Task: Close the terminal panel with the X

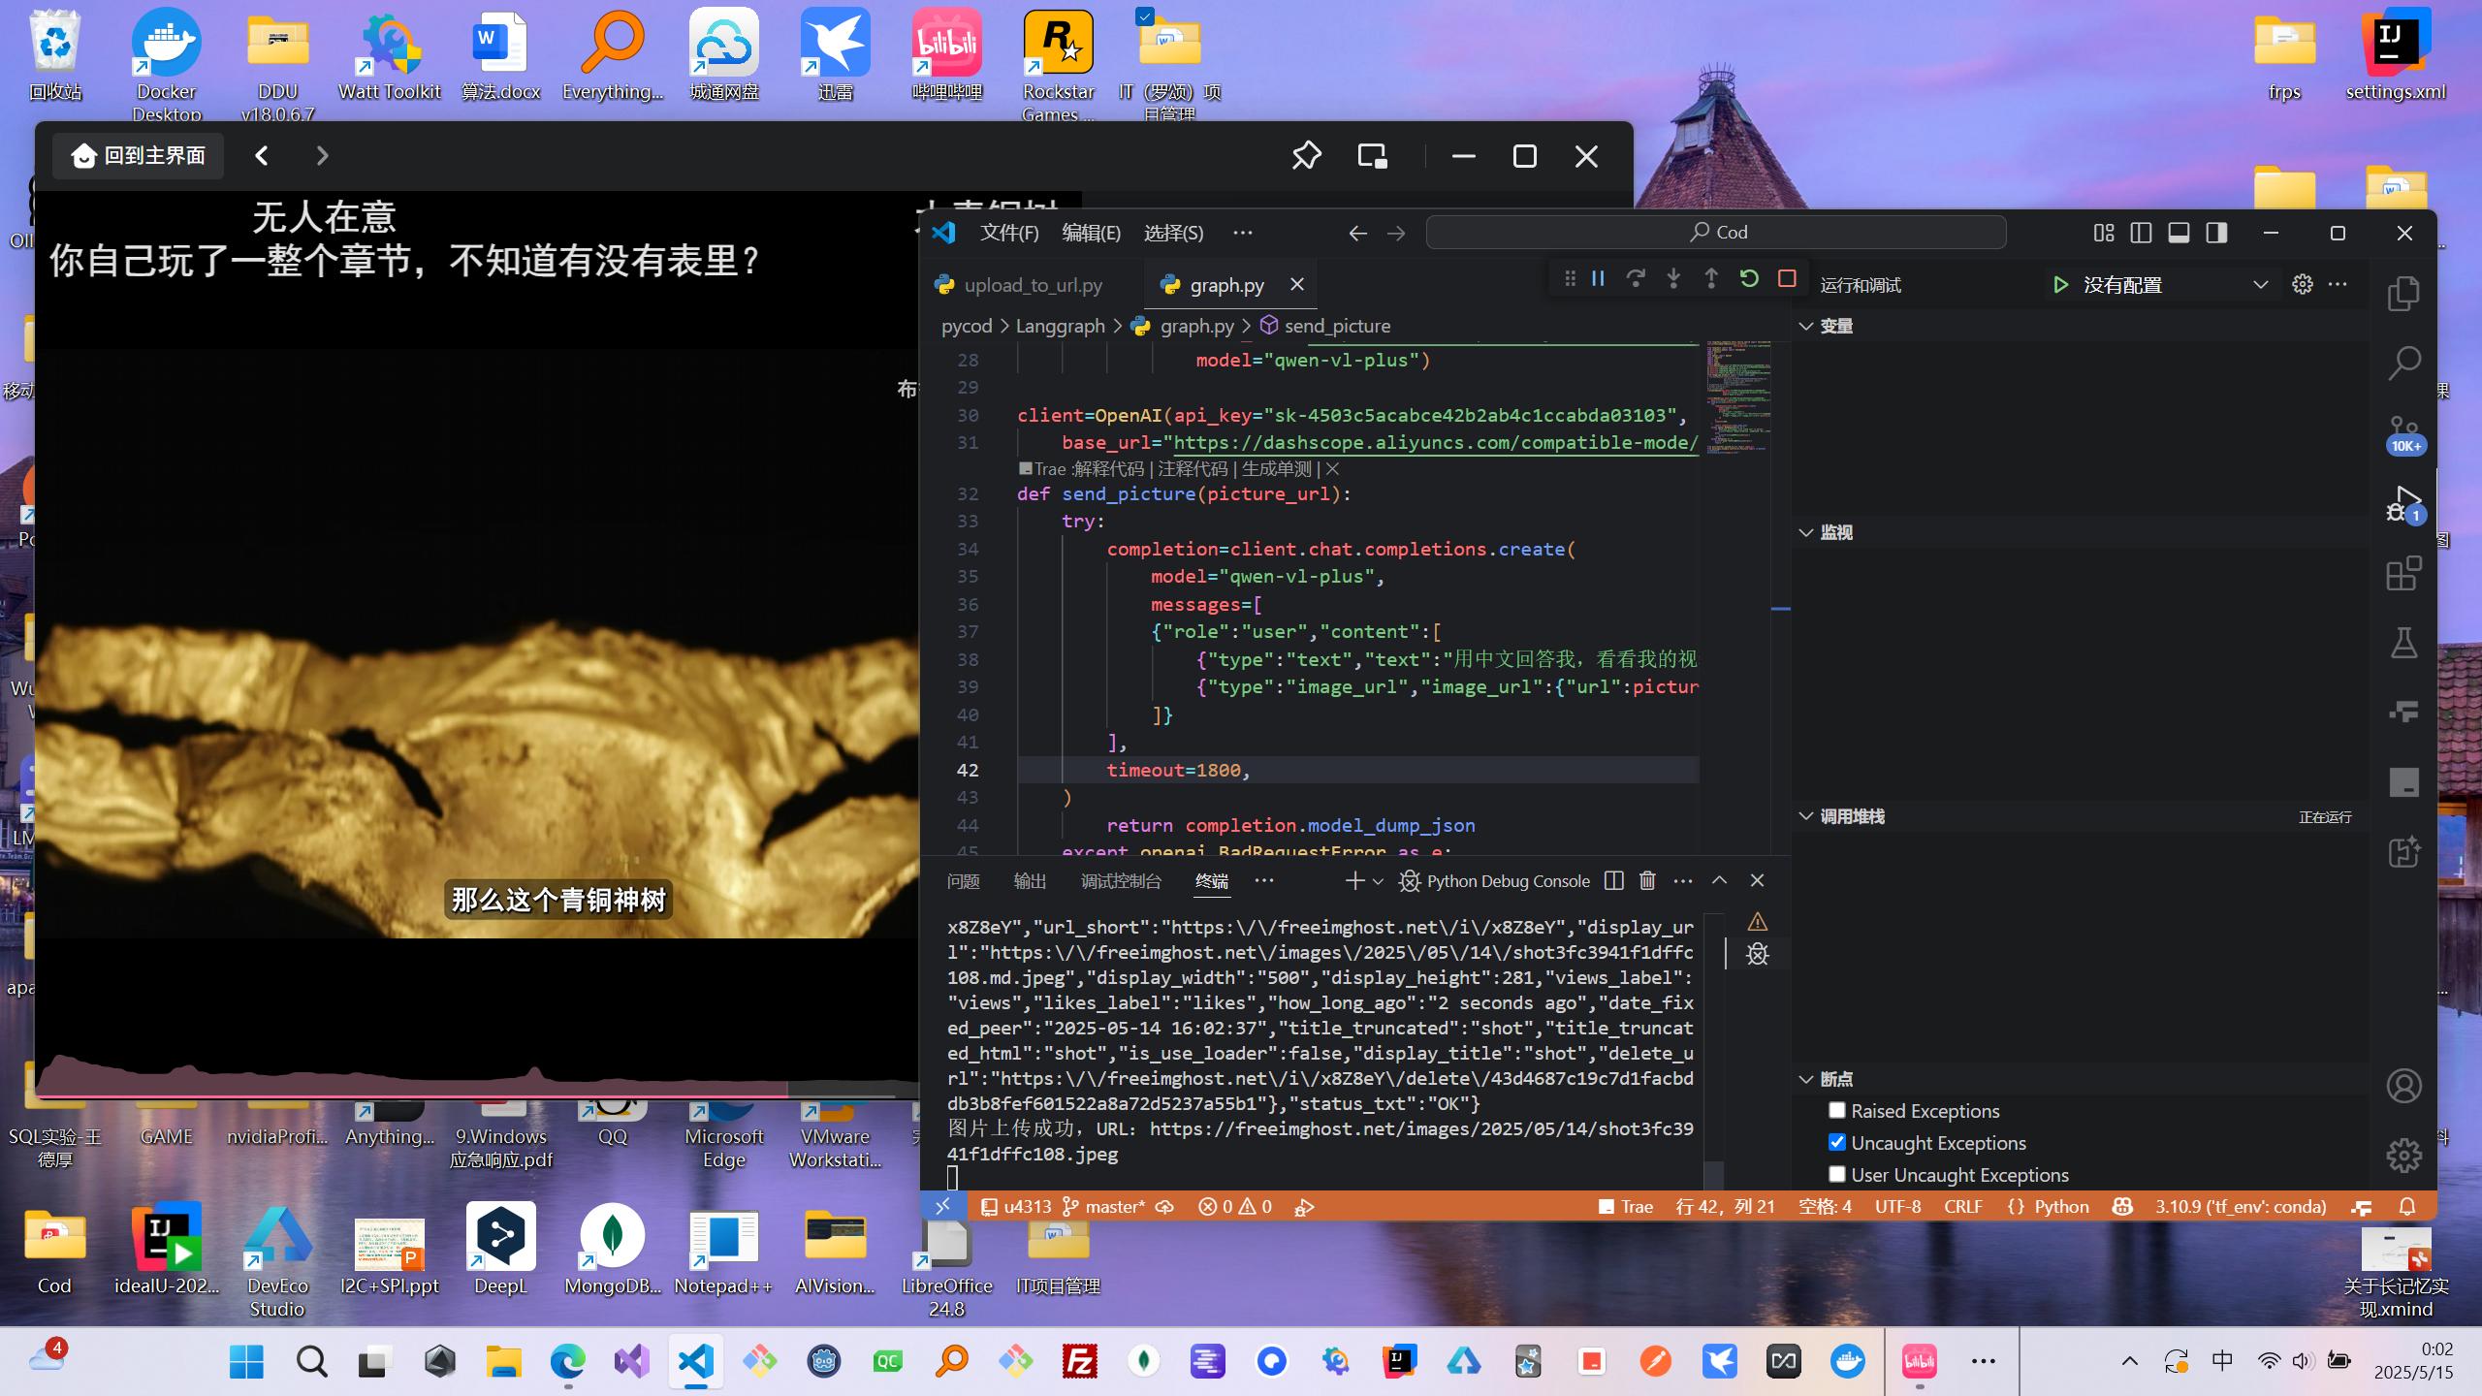Action: click(1757, 880)
